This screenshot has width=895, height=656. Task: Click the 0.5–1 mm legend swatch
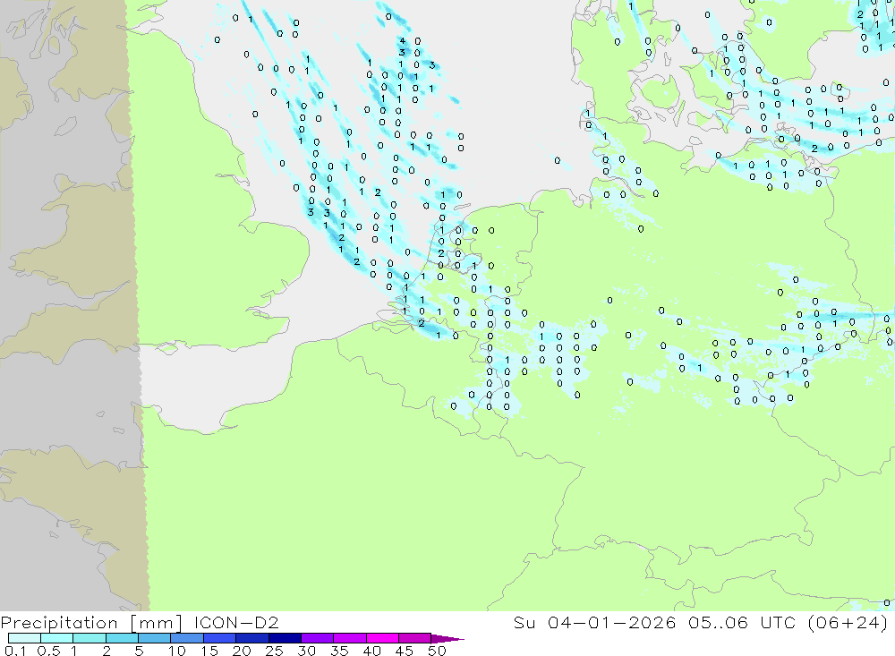[57, 638]
